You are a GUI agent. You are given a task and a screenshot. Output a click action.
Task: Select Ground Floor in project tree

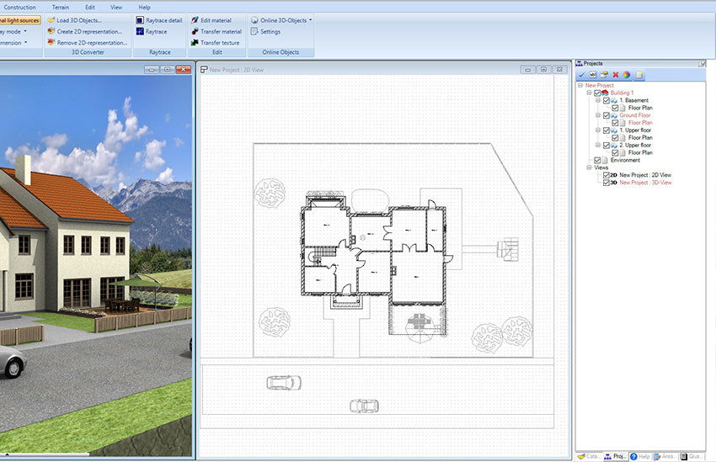(x=635, y=115)
